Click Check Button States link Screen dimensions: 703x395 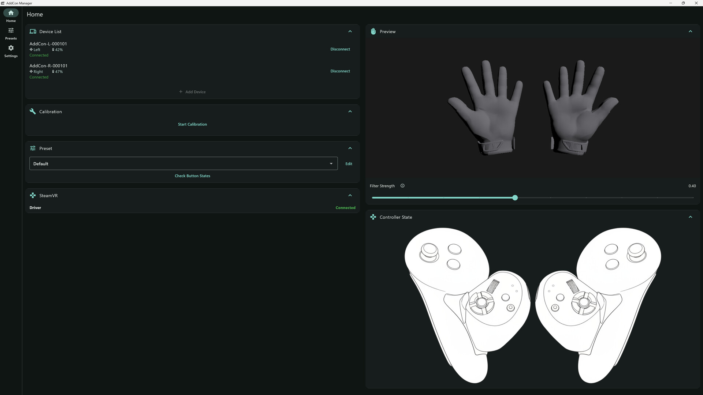(x=192, y=176)
